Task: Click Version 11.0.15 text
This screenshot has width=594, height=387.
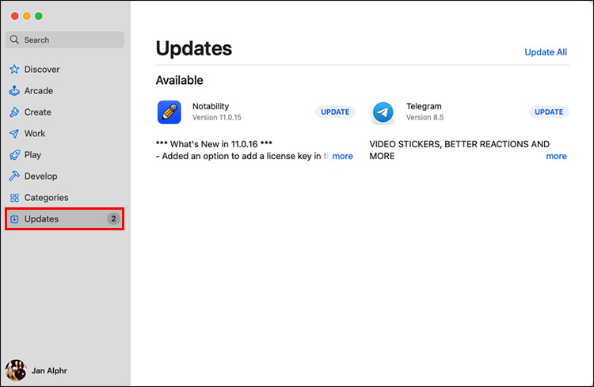Action: click(x=217, y=117)
